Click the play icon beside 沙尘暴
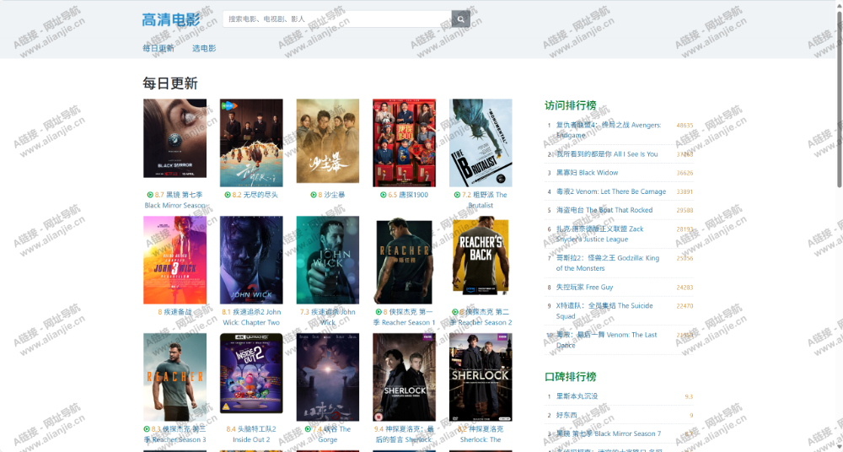 pos(314,195)
